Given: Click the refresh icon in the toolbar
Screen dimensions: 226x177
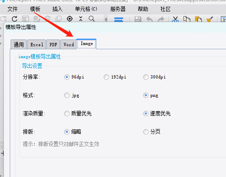Looking at the screenshot, I should point(14,19).
